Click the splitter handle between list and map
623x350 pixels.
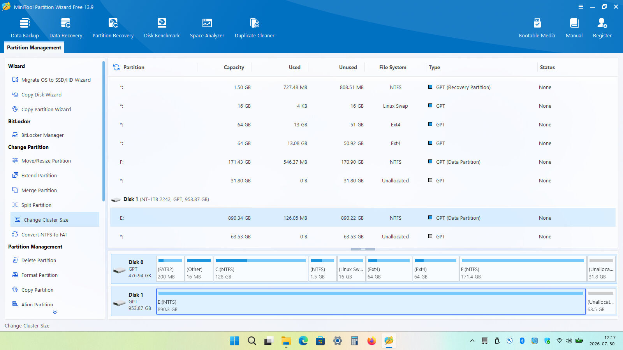[x=363, y=249]
